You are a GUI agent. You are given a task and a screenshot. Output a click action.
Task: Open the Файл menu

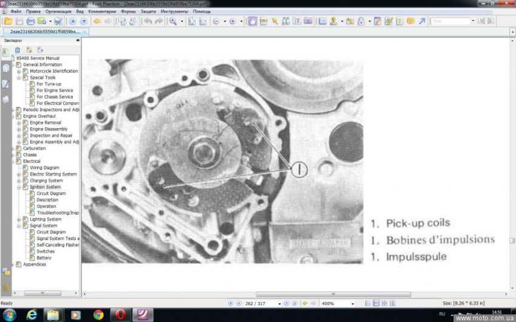pyautogui.click(x=16, y=12)
